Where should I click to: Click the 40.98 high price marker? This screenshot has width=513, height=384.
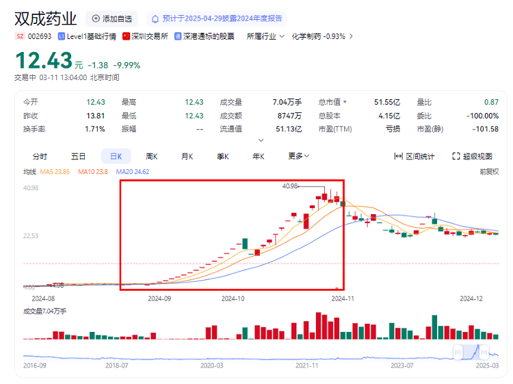[290, 186]
